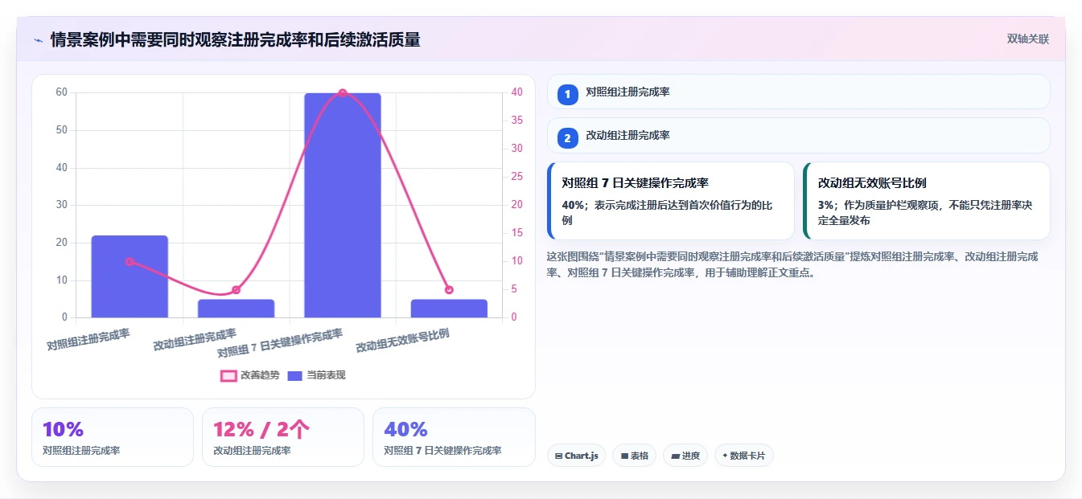Click the numbered badge 1 in the list
This screenshot has width=1082, height=499.
[567, 94]
